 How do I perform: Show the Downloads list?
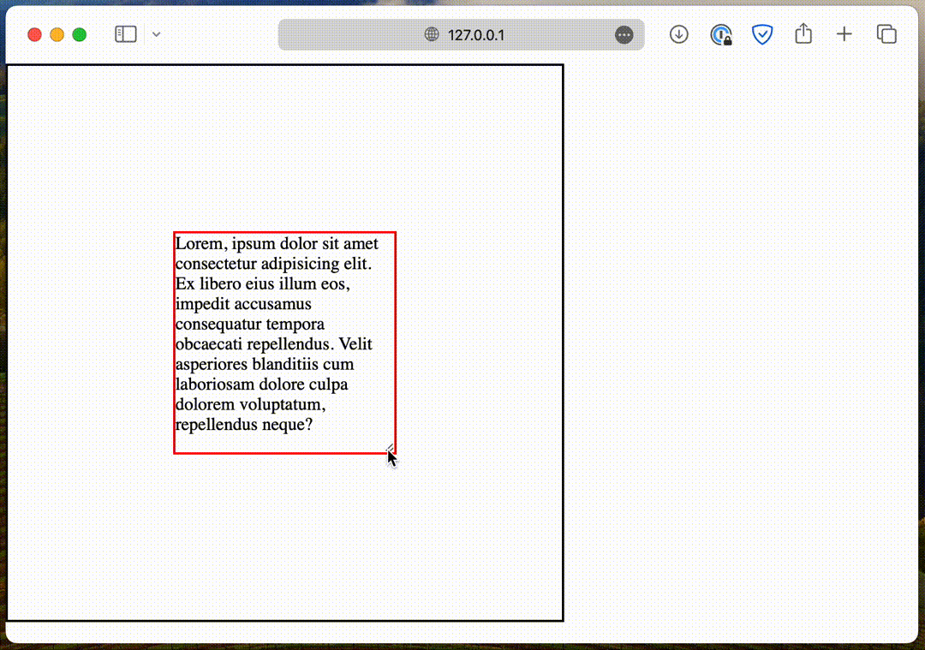[679, 34]
